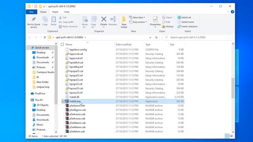The width and height of the screenshot is (253, 142).
Task: Click Invert selection in ribbon
Action: pyautogui.click(x=187, y=26)
